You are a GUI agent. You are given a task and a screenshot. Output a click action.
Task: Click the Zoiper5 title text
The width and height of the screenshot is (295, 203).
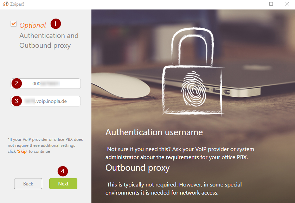tap(17, 4)
